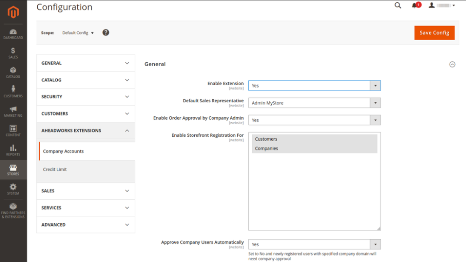Open the Customers sidebar menu
This screenshot has width=466, height=262.
click(13, 92)
